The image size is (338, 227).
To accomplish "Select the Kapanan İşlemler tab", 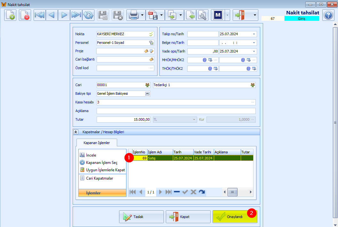I will (97, 143).
